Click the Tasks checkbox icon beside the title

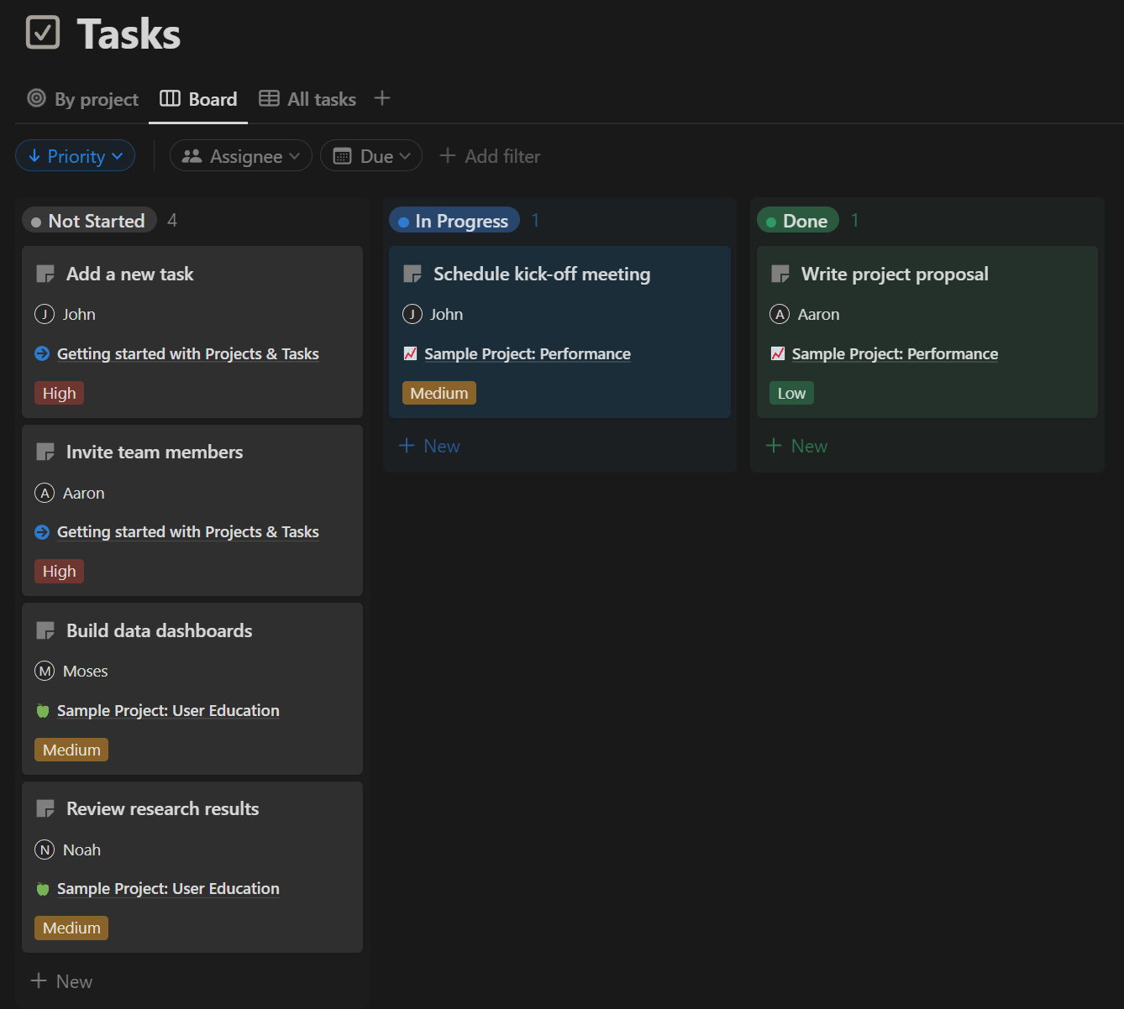click(43, 33)
